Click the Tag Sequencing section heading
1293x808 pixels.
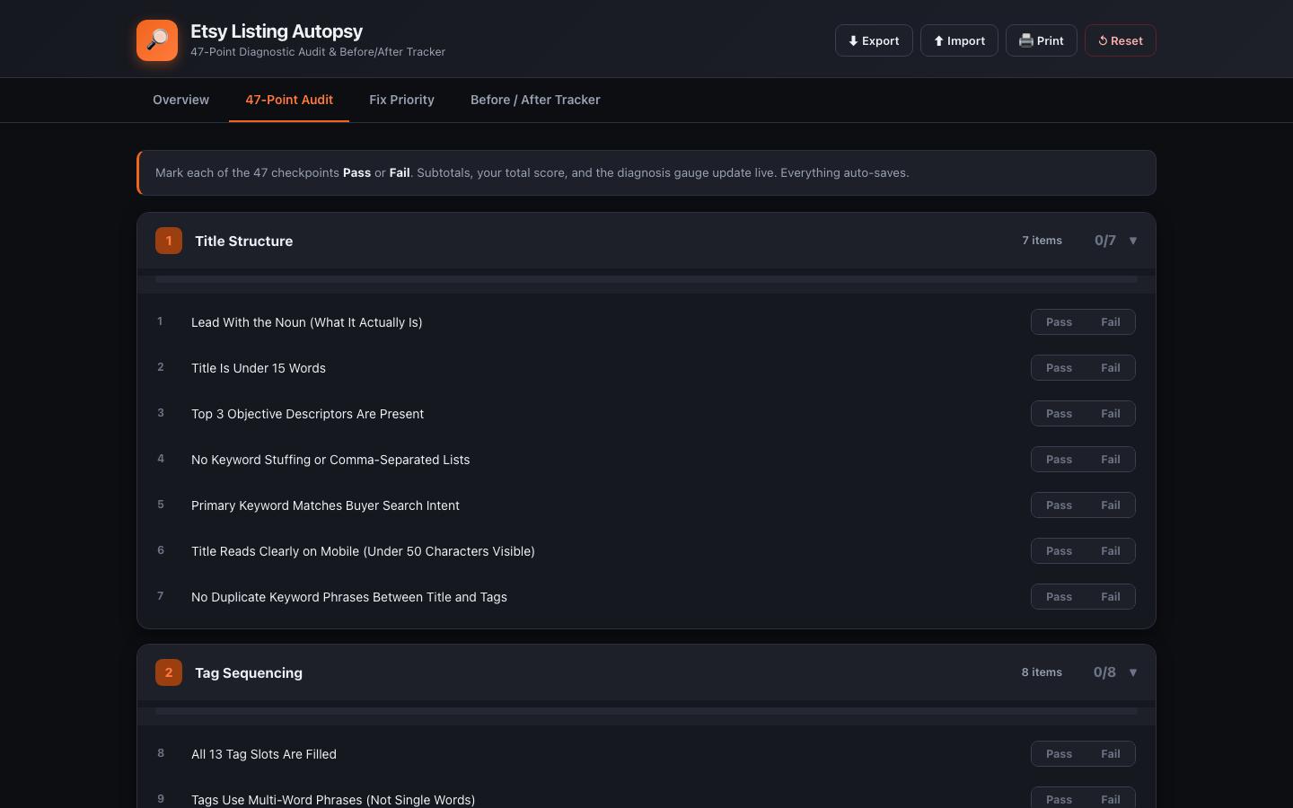249,672
